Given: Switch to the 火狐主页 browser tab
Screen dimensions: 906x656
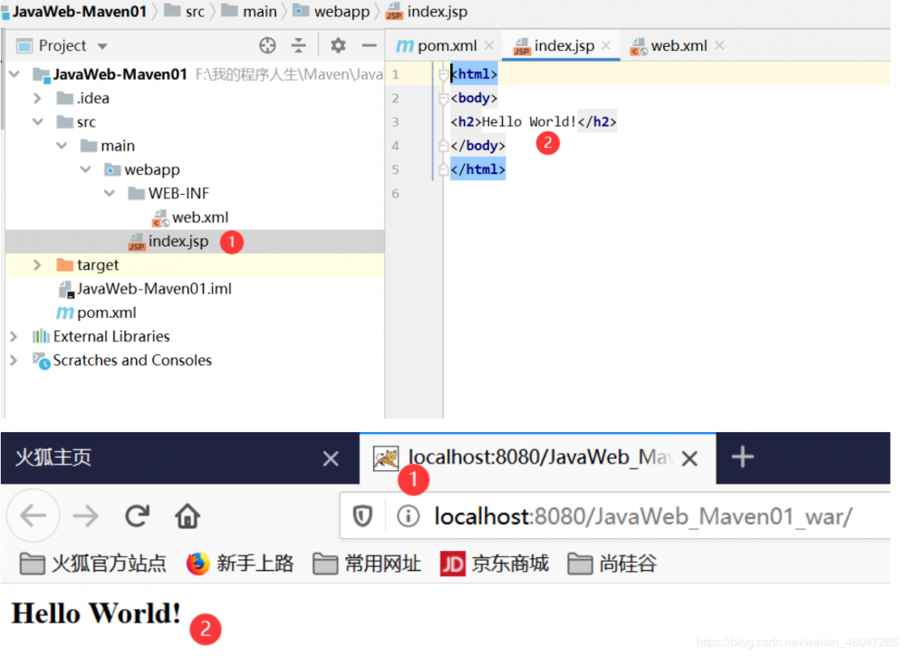Looking at the screenshot, I should tap(179, 458).
